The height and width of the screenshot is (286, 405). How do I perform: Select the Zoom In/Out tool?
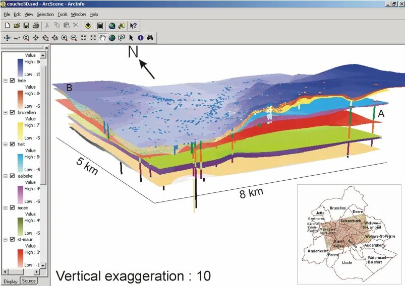(x=26, y=38)
